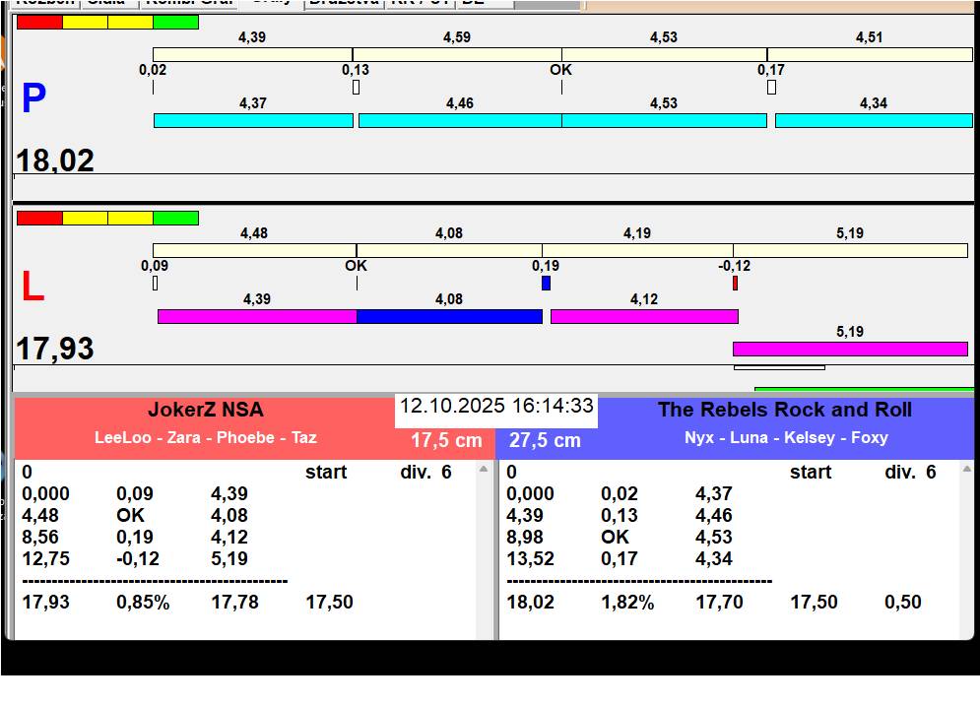Select the magenta 5,19 run bar in lane L

[x=850, y=349]
